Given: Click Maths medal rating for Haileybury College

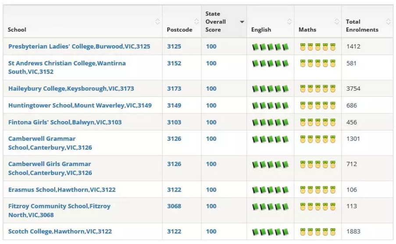Looking at the screenshot, I should pyautogui.click(x=318, y=89).
